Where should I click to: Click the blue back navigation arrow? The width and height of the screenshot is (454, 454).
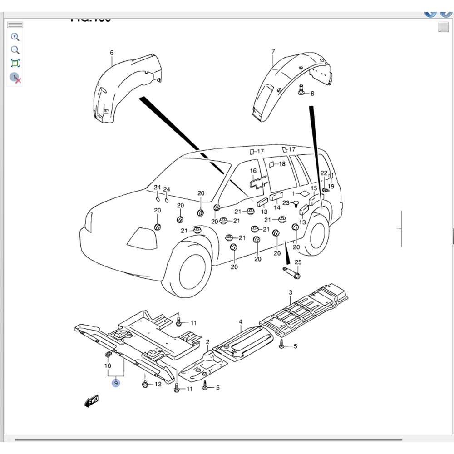click(430, 10)
